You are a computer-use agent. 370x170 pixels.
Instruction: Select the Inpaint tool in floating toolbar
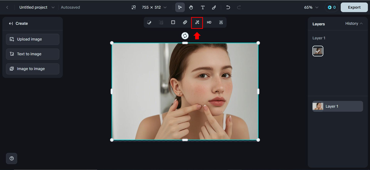(x=149, y=22)
